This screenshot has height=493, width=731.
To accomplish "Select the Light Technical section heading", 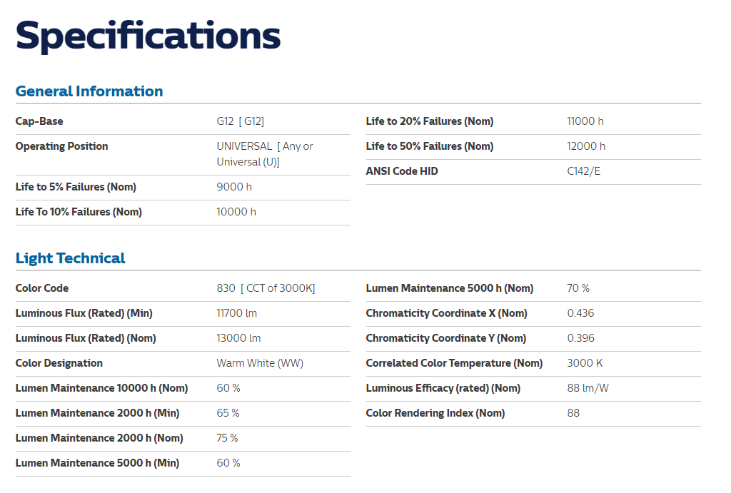I will click(x=71, y=258).
